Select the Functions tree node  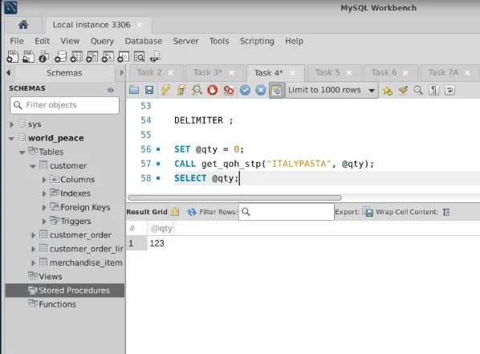57,304
